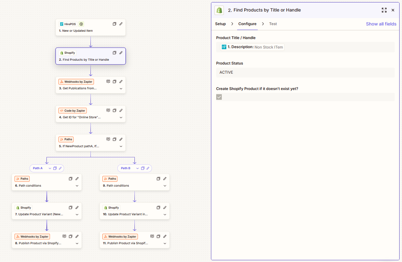Screen dimensions: 402x262
Task: Click the pencil icon on step 7 Update Product Variant
Action: (77, 208)
